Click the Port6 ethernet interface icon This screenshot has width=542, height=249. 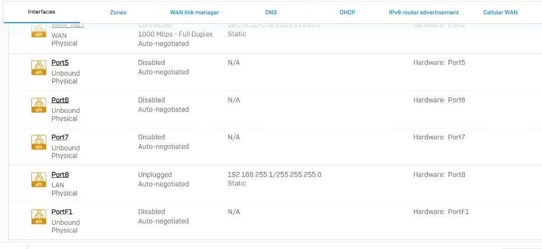coord(39,106)
